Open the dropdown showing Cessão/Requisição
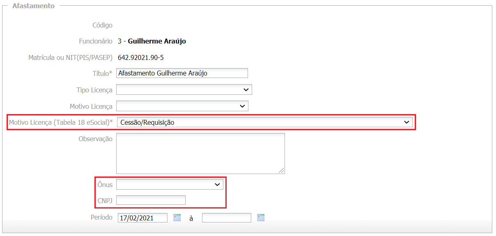Image resolution: width=496 pixels, height=236 pixels. point(264,122)
